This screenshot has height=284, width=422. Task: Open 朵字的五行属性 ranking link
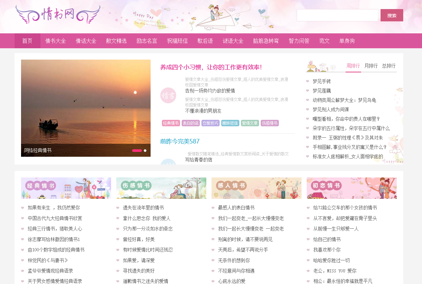(x=351, y=128)
